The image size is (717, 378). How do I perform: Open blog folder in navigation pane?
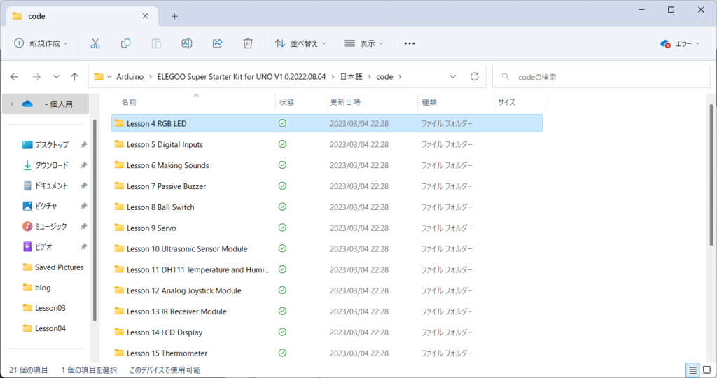tap(43, 288)
